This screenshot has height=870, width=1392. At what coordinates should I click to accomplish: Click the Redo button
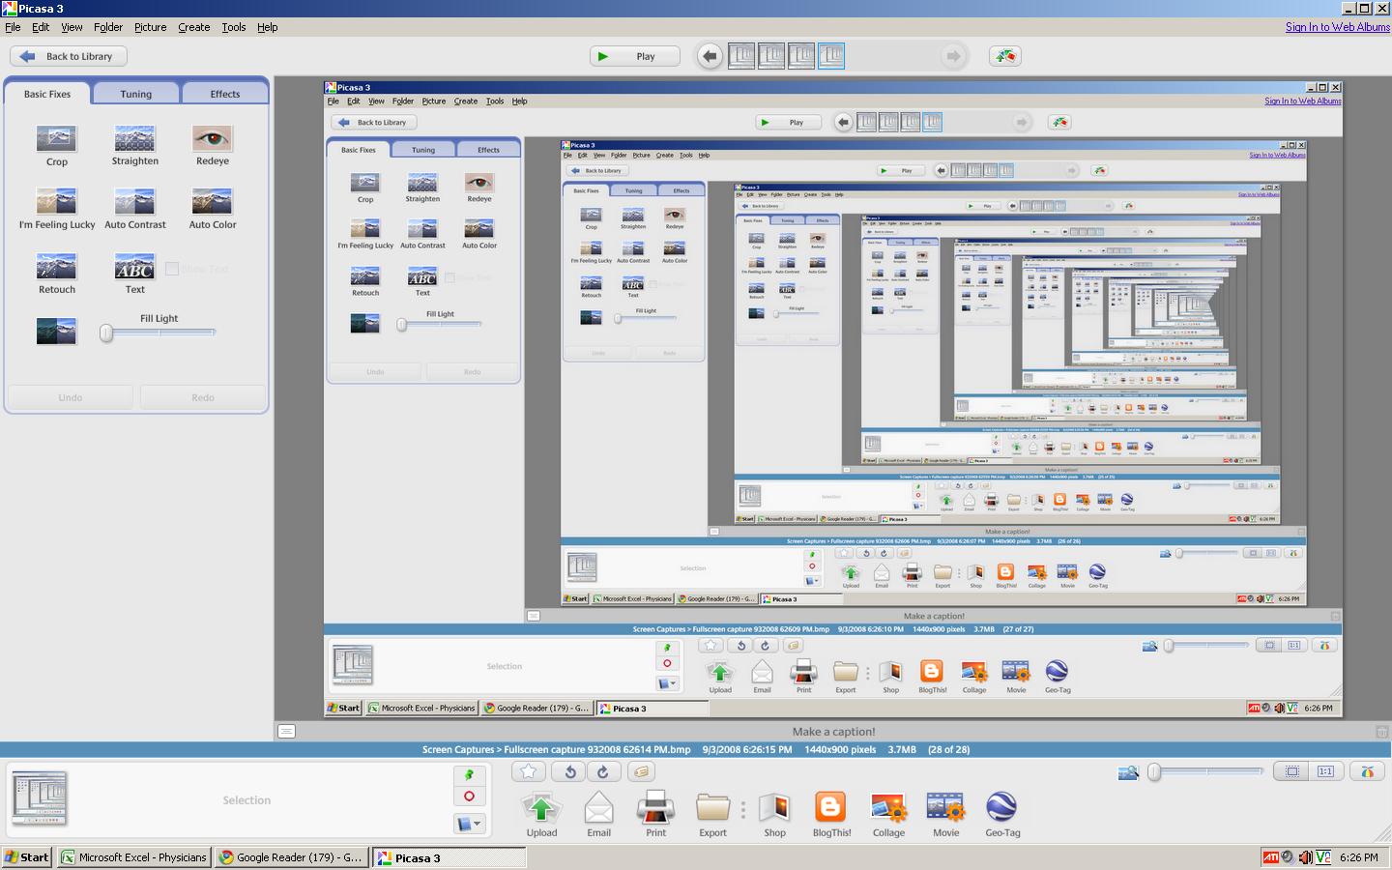click(202, 397)
